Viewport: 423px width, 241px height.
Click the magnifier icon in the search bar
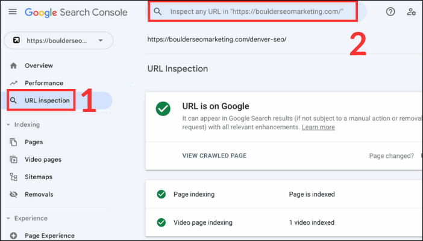click(157, 11)
